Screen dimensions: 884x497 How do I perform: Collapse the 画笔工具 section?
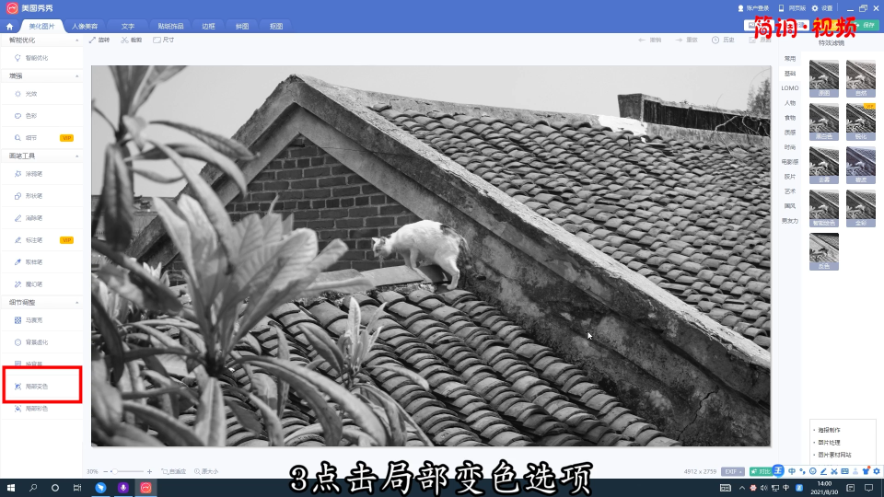click(x=76, y=156)
